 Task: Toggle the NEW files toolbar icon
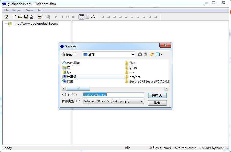point(93,17)
